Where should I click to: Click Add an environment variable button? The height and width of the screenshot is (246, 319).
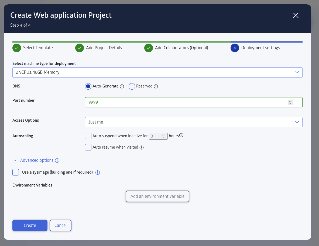pos(157,196)
